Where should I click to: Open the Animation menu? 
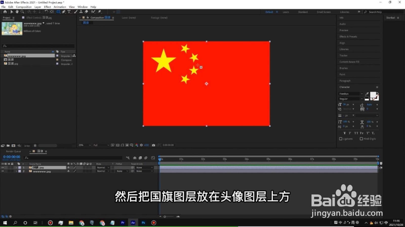coord(60,7)
